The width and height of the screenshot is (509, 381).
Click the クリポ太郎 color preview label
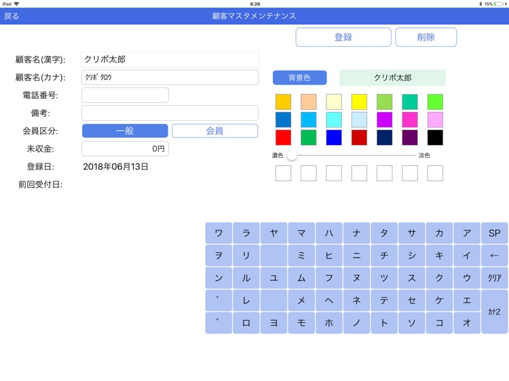point(392,77)
